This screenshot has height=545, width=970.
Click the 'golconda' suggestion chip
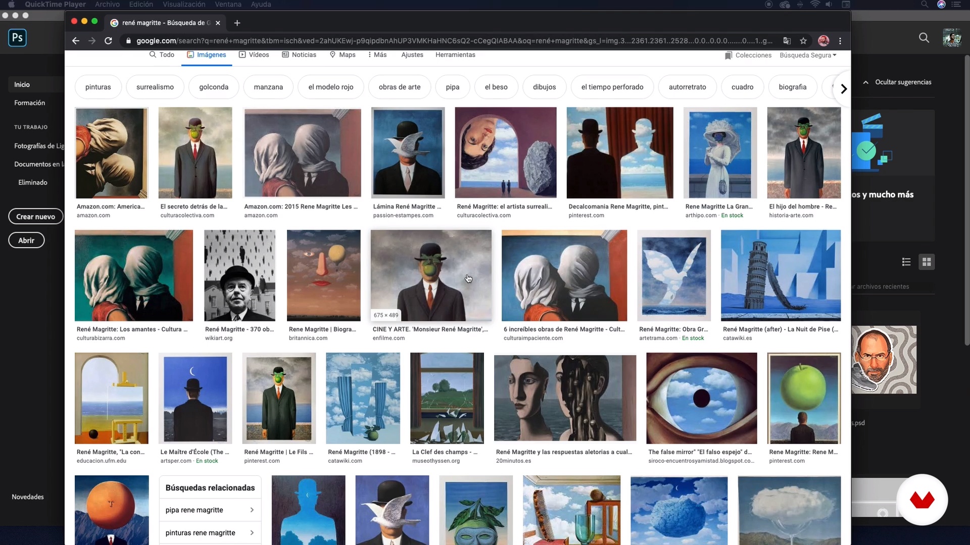pyautogui.click(x=214, y=87)
